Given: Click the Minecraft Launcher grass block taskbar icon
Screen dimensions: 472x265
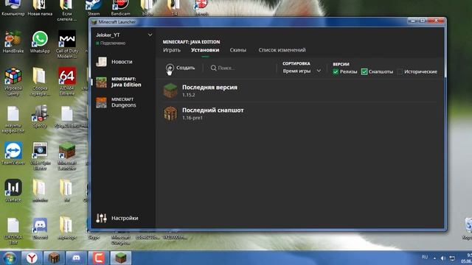Looking at the screenshot, I should coord(121,258).
